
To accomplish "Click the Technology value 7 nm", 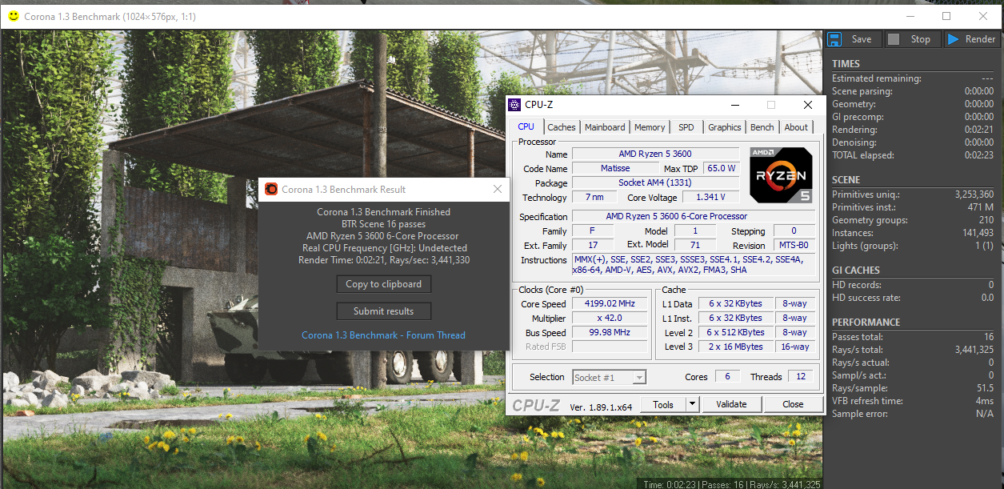I will [594, 198].
